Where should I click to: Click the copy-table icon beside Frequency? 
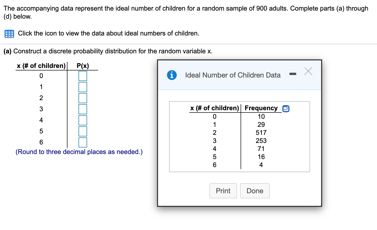[x=286, y=108]
